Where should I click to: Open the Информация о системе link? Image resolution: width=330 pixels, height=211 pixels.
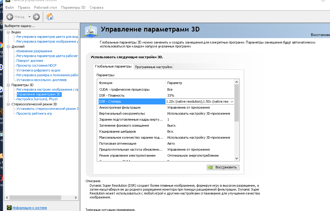pyautogui.click(x=29, y=208)
